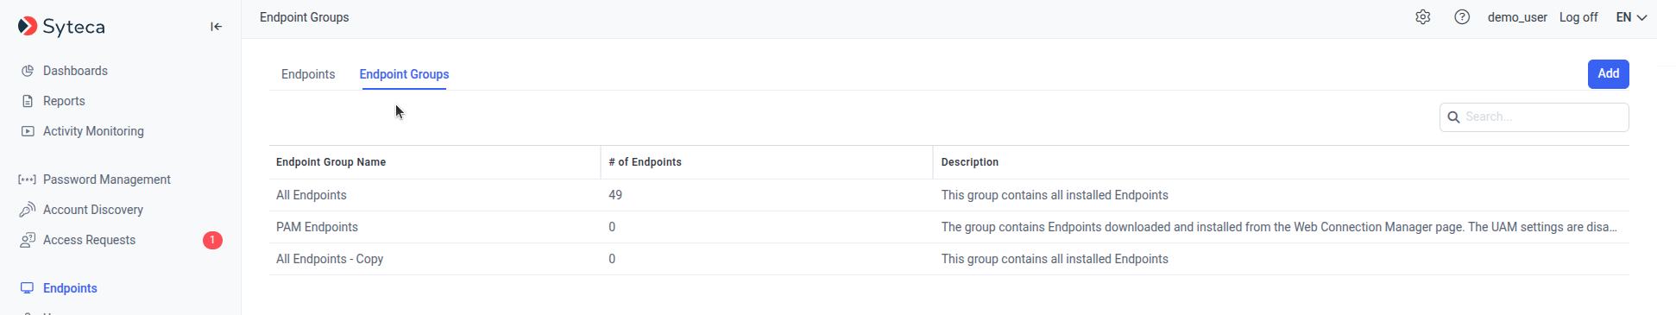
Task: Open Access Requests section
Action: click(x=89, y=240)
